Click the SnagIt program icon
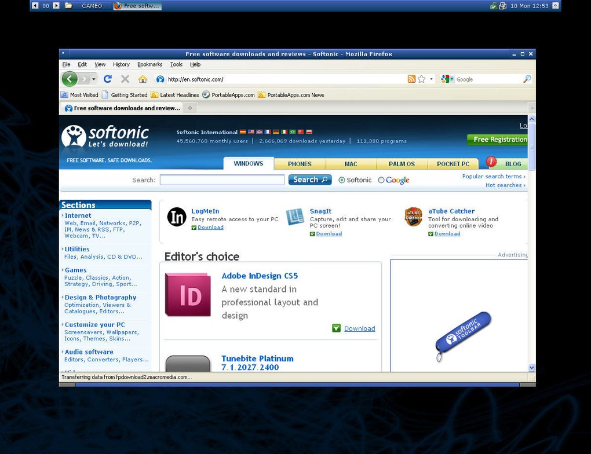 295,217
